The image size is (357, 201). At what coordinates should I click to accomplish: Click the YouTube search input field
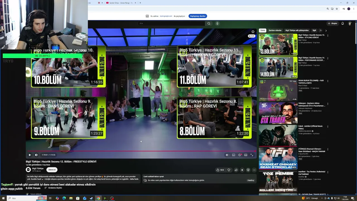[x=172, y=23]
